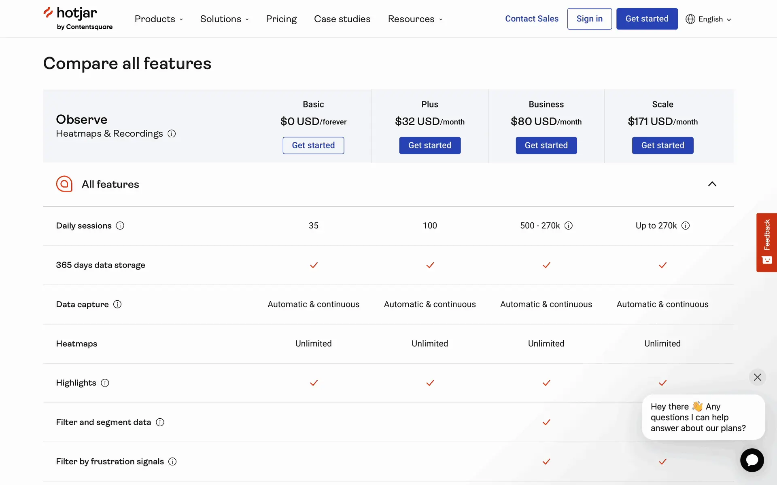Collapse the All features section
The width and height of the screenshot is (777, 485).
coord(712,184)
